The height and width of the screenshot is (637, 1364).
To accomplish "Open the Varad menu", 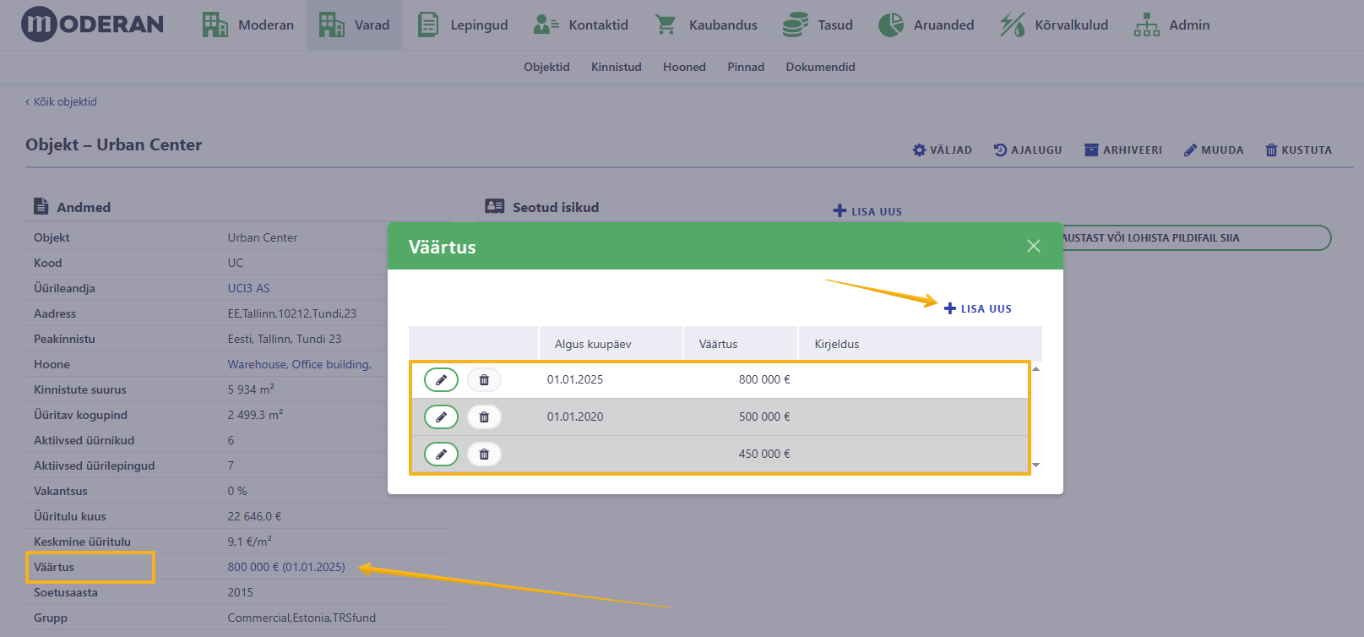I will coord(355,25).
